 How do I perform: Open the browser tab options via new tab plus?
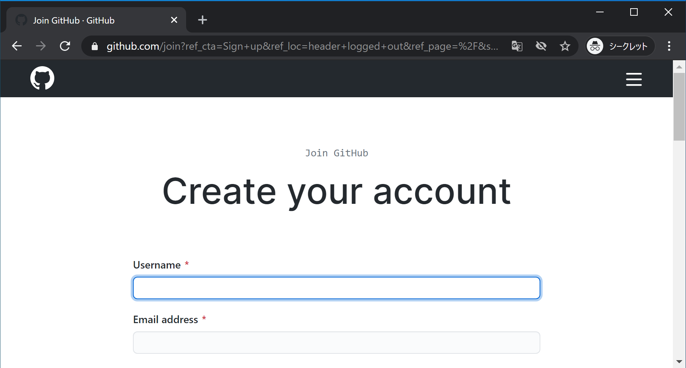pos(202,19)
